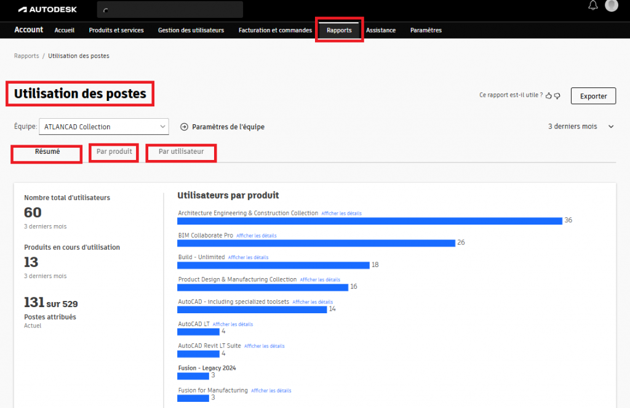This screenshot has width=630, height=408.
Task: Click the Build - Unlimited usage bar
Action: coord(273,265)
